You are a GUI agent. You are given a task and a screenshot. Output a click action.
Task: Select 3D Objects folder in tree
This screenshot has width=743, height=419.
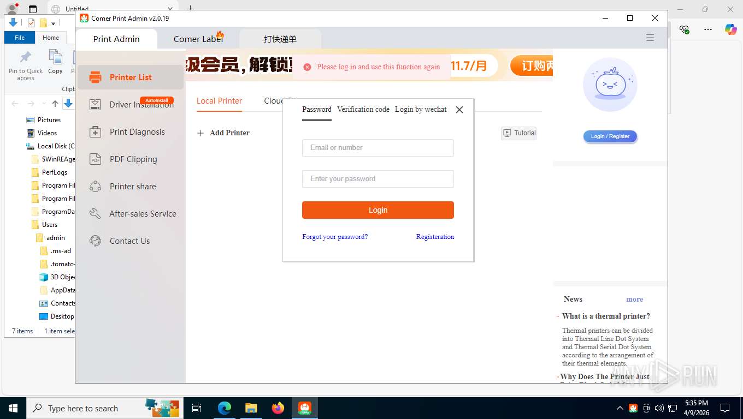[x=62, y=277]
